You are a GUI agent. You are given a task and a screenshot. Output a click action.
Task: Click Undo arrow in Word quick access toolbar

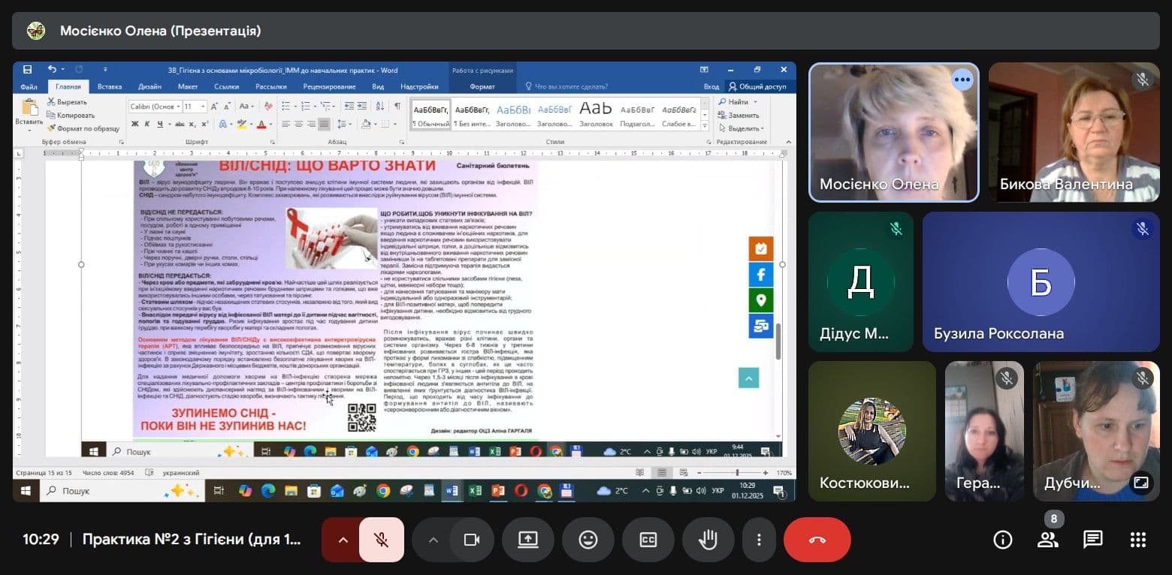tap(52, 70)
